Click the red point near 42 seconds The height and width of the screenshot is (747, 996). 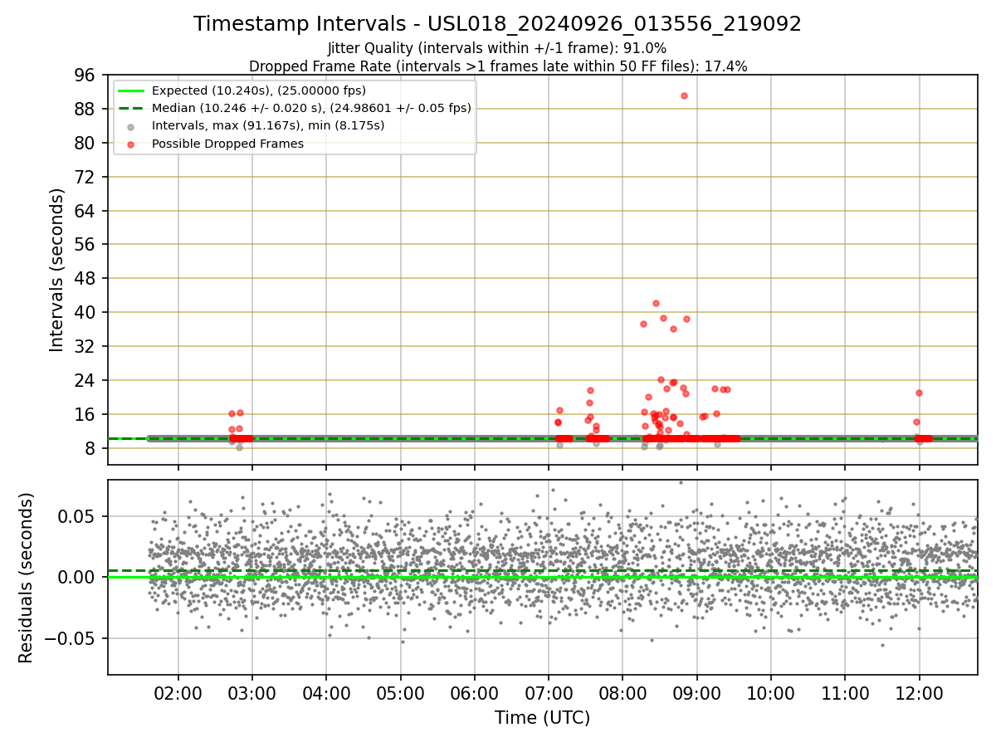[656, 303]
